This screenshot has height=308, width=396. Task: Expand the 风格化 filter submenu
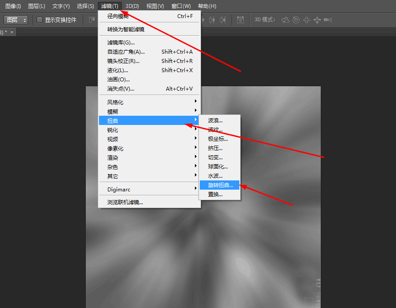pos(114,102)
